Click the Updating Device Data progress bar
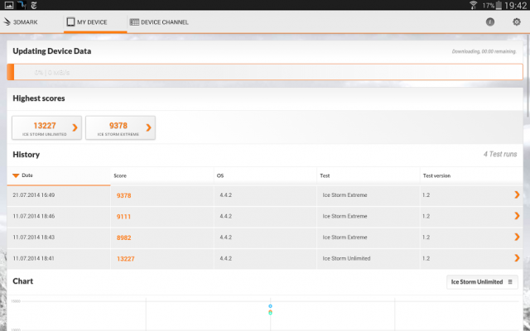The width and height of the screenshot is (530, 331). 265,72
